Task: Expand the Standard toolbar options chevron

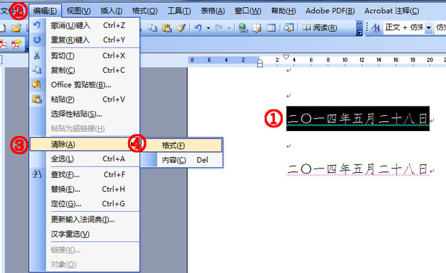Action: pos(360,27)
